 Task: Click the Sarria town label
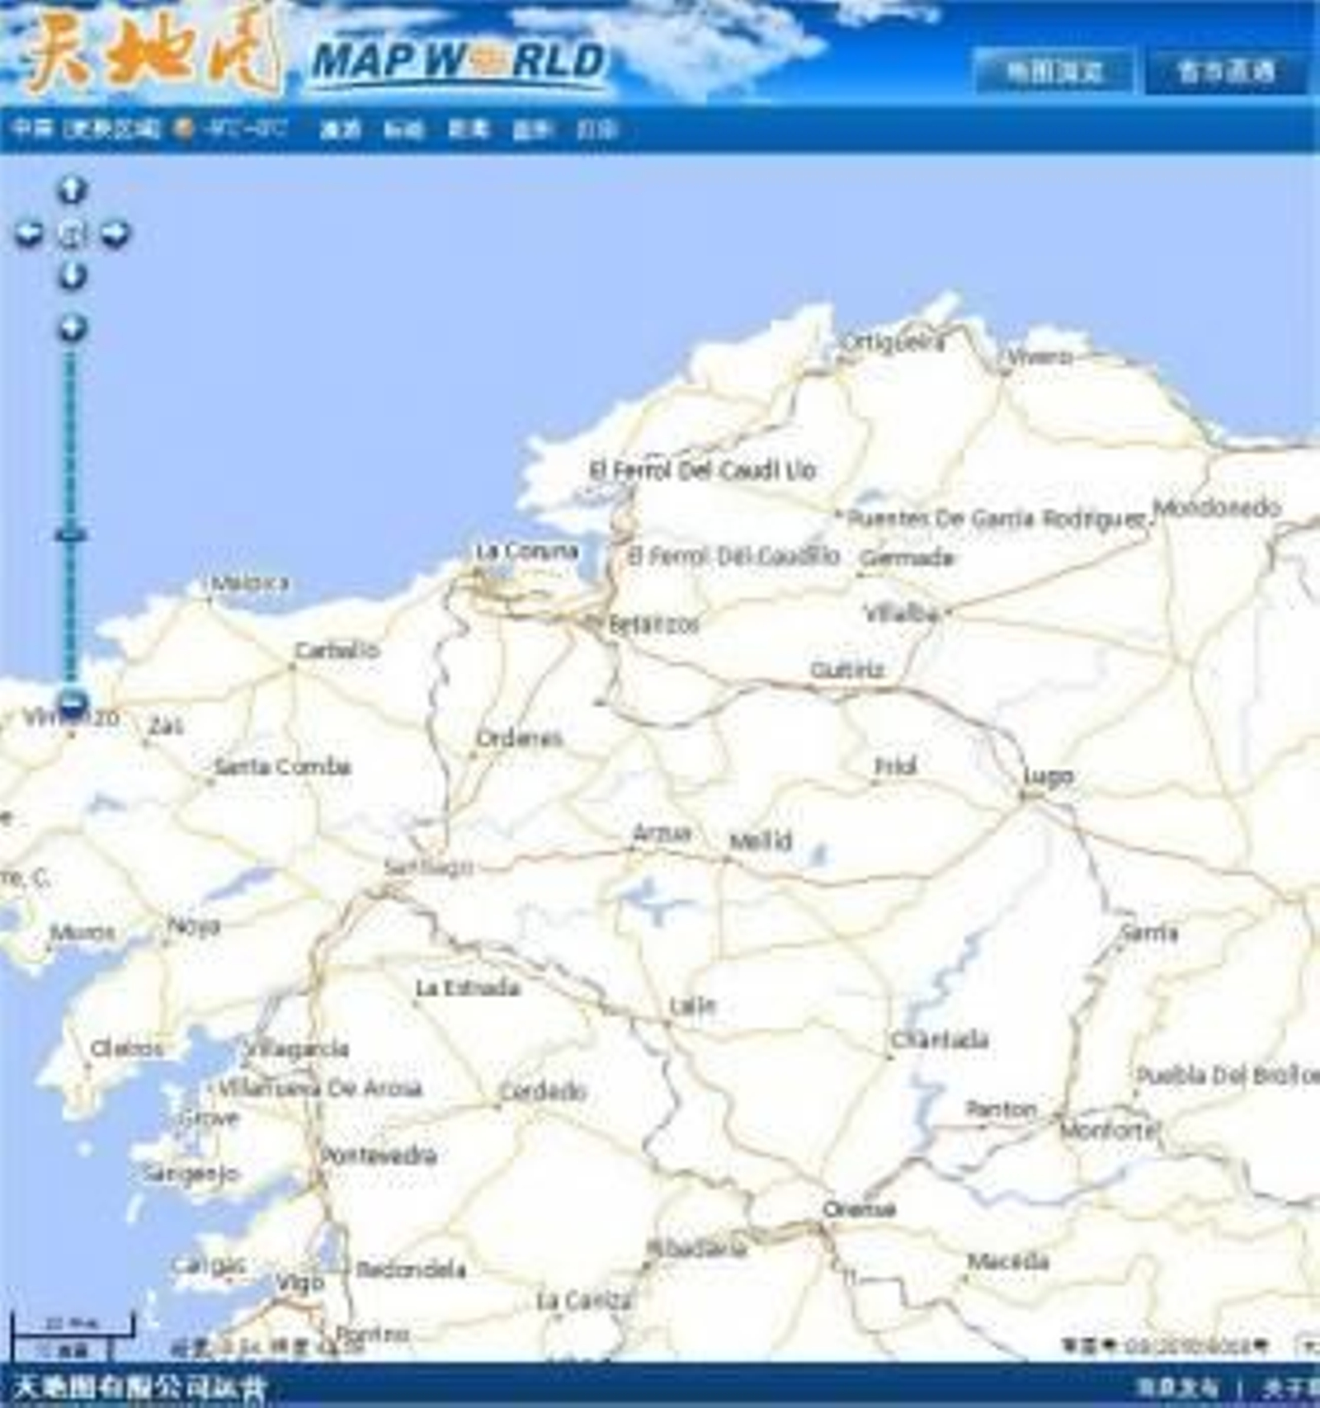(x=1149, y=933)
